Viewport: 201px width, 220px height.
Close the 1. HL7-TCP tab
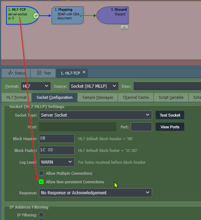click(x=84, y=72)
